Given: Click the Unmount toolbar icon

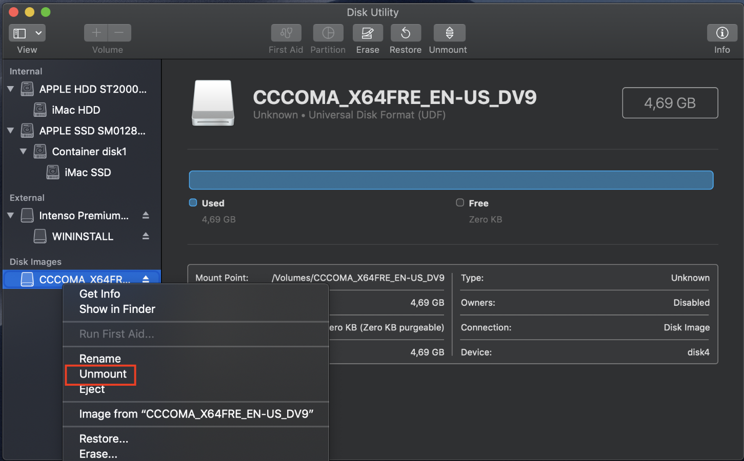Looking at the screenshot, I should click(449, 33).
